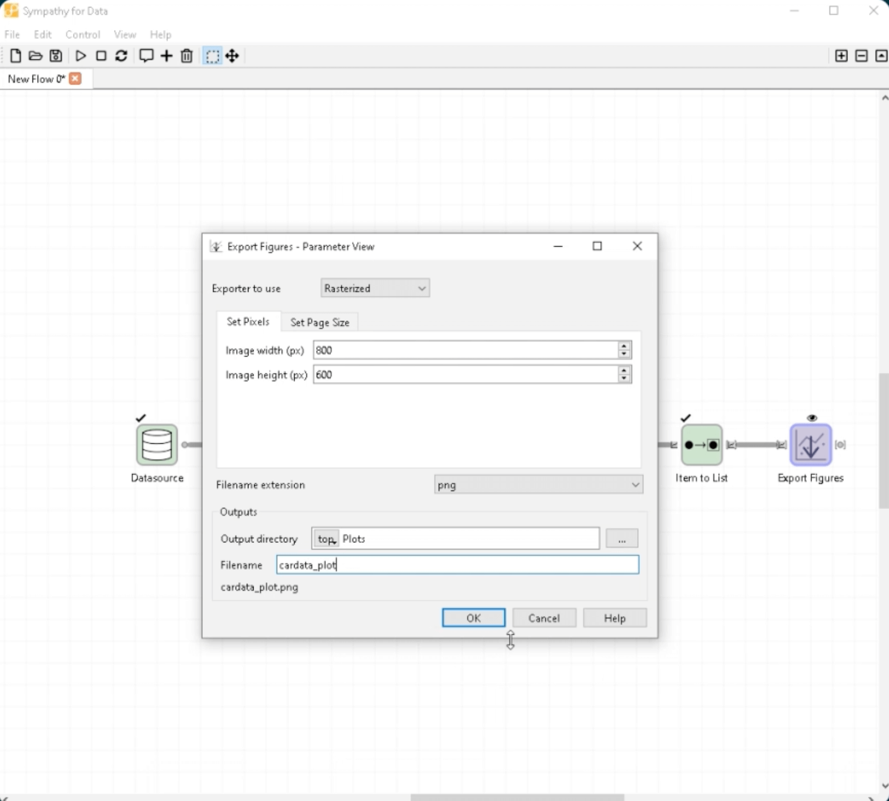Zoom in using the boxed plus icon

pos(841,56)
